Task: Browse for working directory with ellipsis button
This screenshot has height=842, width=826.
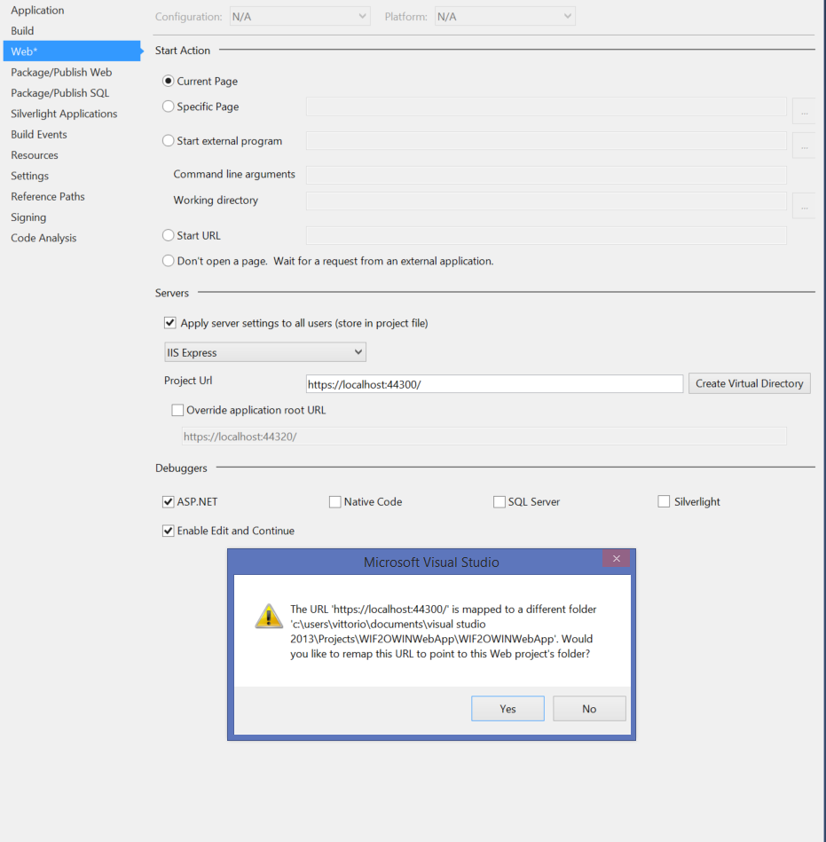Action: [804, 206]
